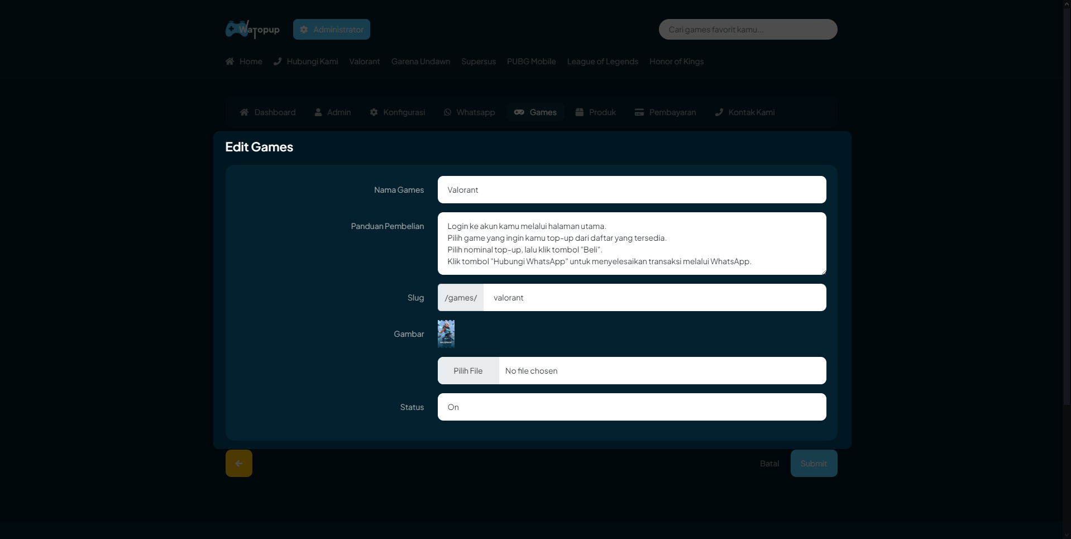Open the Valorant navigation link

tap(365, 61)
